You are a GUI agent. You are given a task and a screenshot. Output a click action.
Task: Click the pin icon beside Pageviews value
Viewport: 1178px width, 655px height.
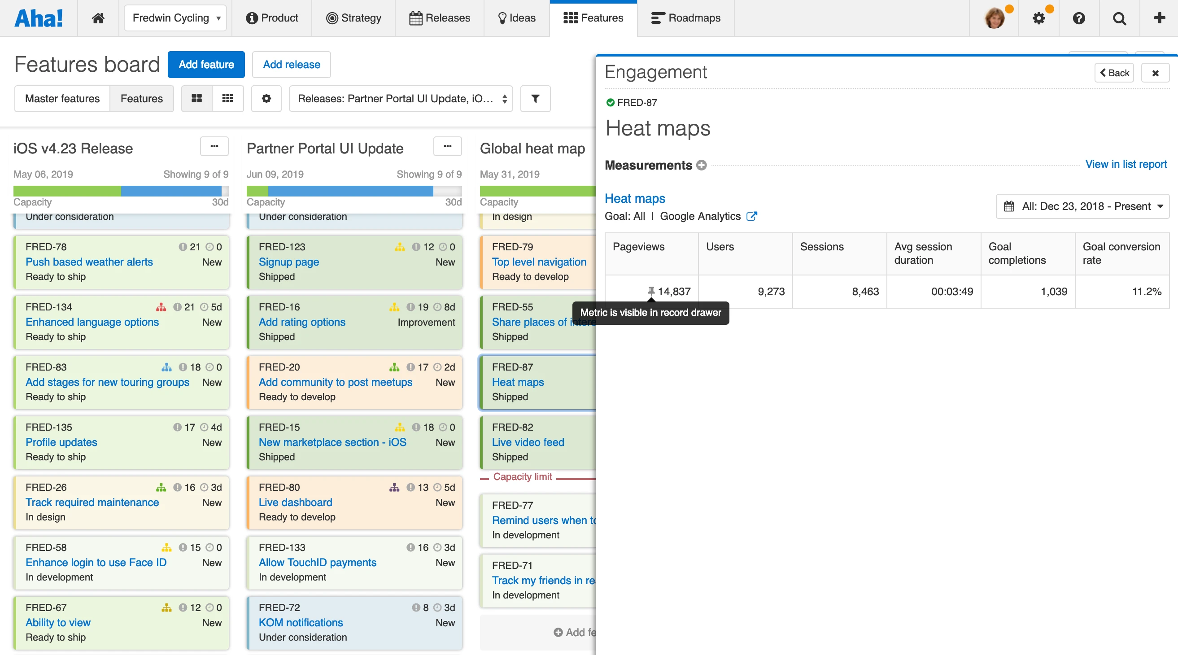pyautogui.click(x=651, y=291)
